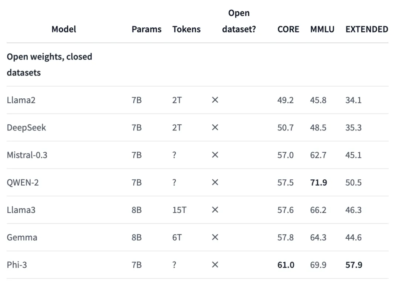This screenshot has width=399, height=288.
Task: Select the 15T tokens value for Llama3
Action: click(x=179, y=210)
